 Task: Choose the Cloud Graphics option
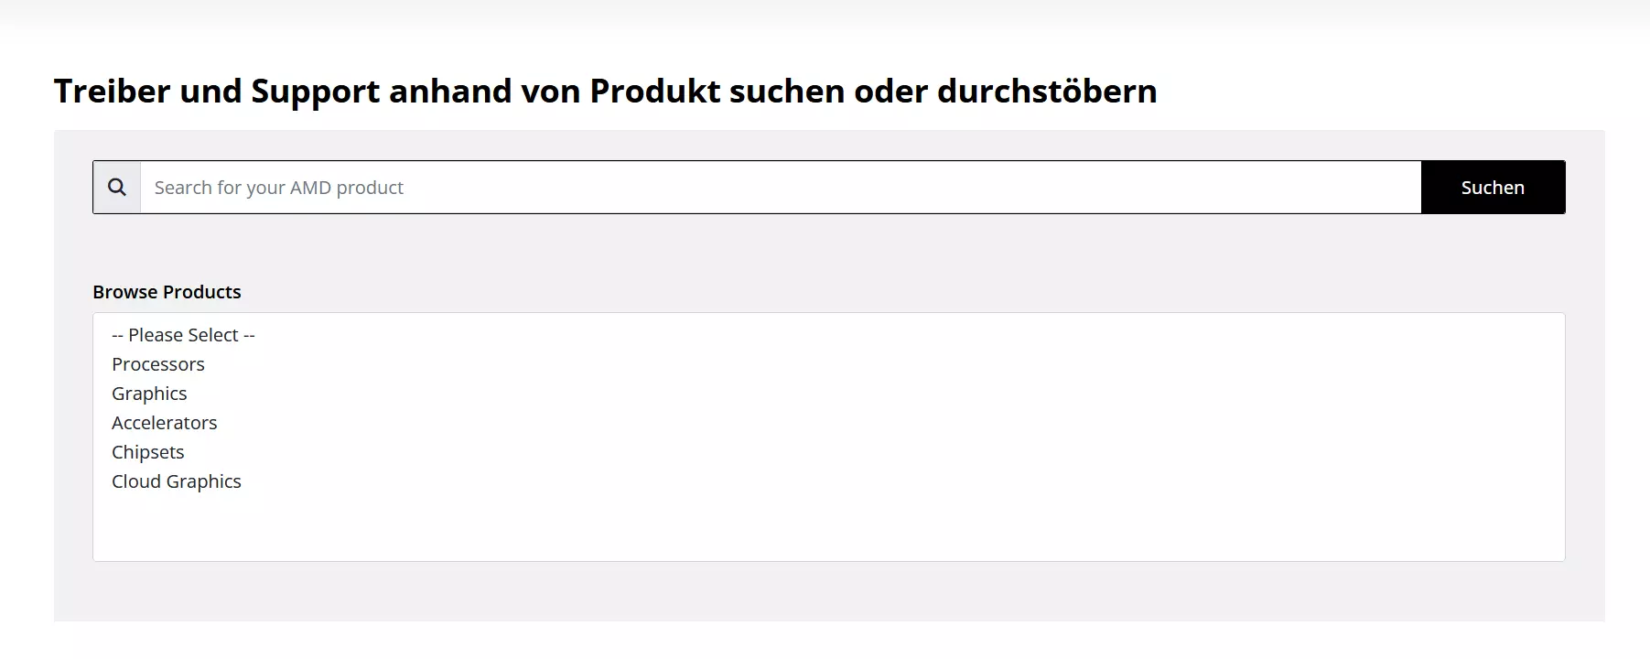pos(828,481)
